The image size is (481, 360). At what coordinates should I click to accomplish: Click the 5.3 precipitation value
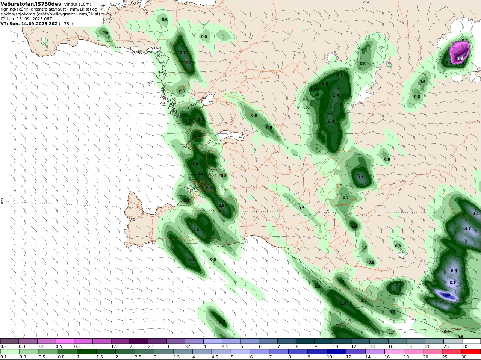click(454, 271)
